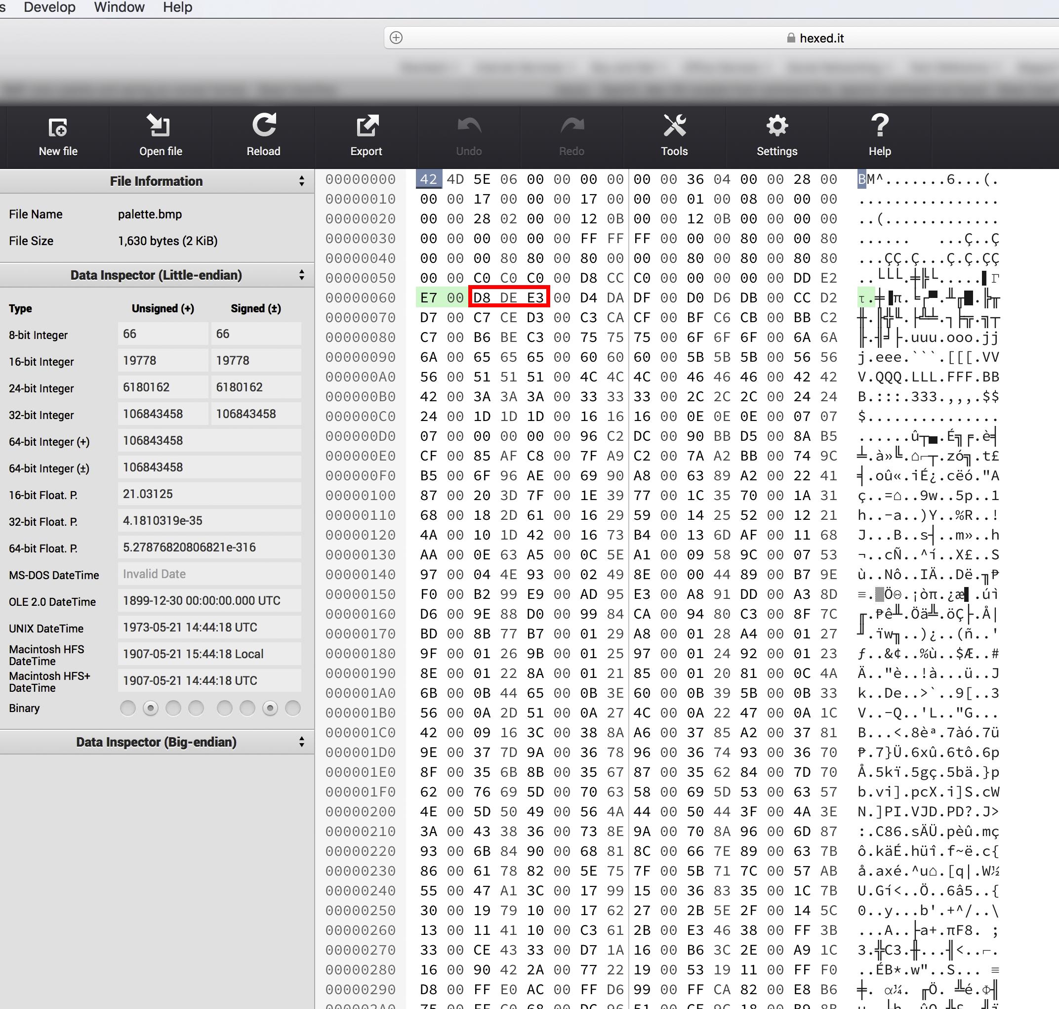
Task: Open the Settings gear icon
Action: 777,126
